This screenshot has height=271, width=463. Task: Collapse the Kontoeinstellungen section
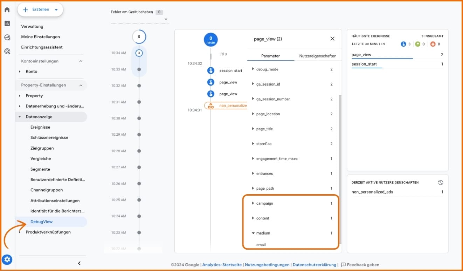(x=81, y=61)
